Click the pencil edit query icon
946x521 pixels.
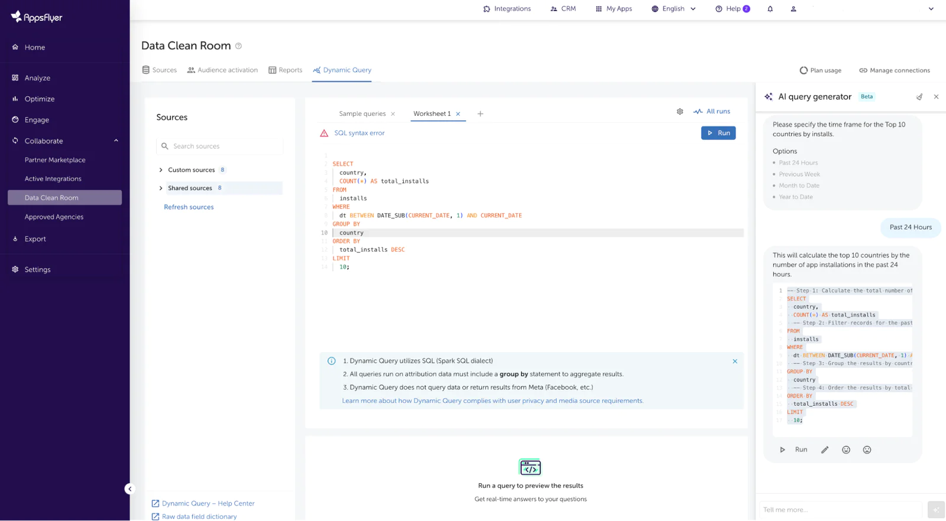click(825, 450)
